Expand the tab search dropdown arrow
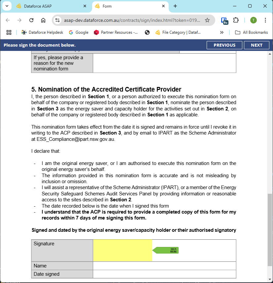This screenshot has width=273, height=283. 7,6
